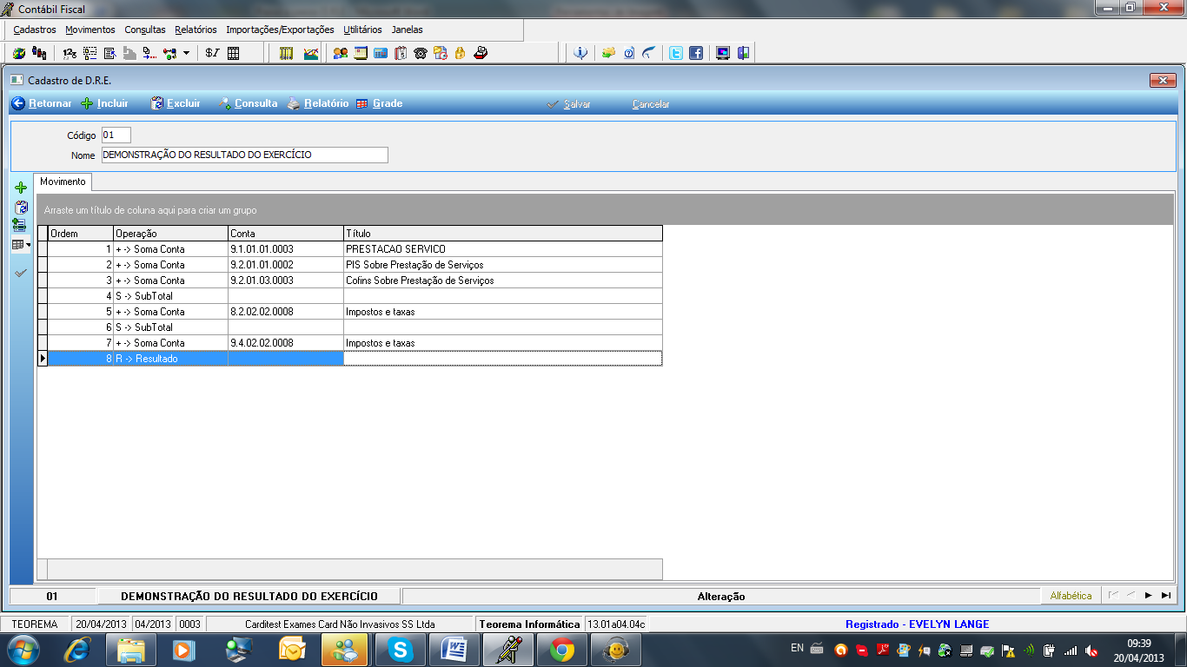The width and height of the screenshot is (1187, 667).
Task: Go to the next record arrow
Action: tap(1148, 596)
